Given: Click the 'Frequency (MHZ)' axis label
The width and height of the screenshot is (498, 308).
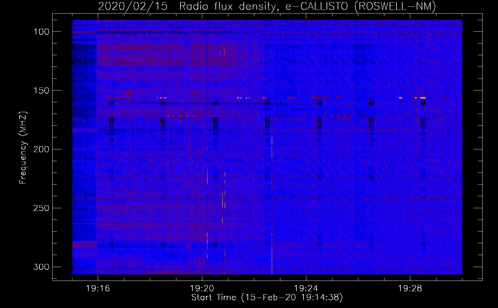Looking at the screenshot, I should (23, 148).
